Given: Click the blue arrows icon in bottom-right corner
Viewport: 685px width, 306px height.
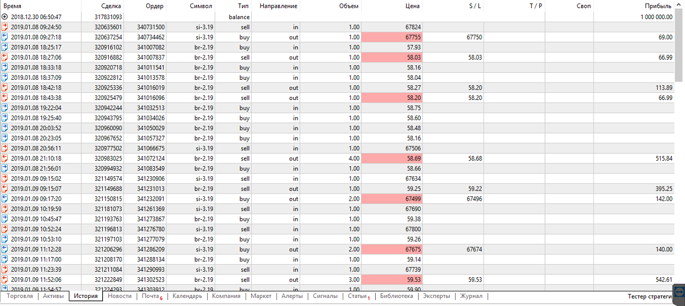Looking at the screenshot, I should click(x=678, y=292).
